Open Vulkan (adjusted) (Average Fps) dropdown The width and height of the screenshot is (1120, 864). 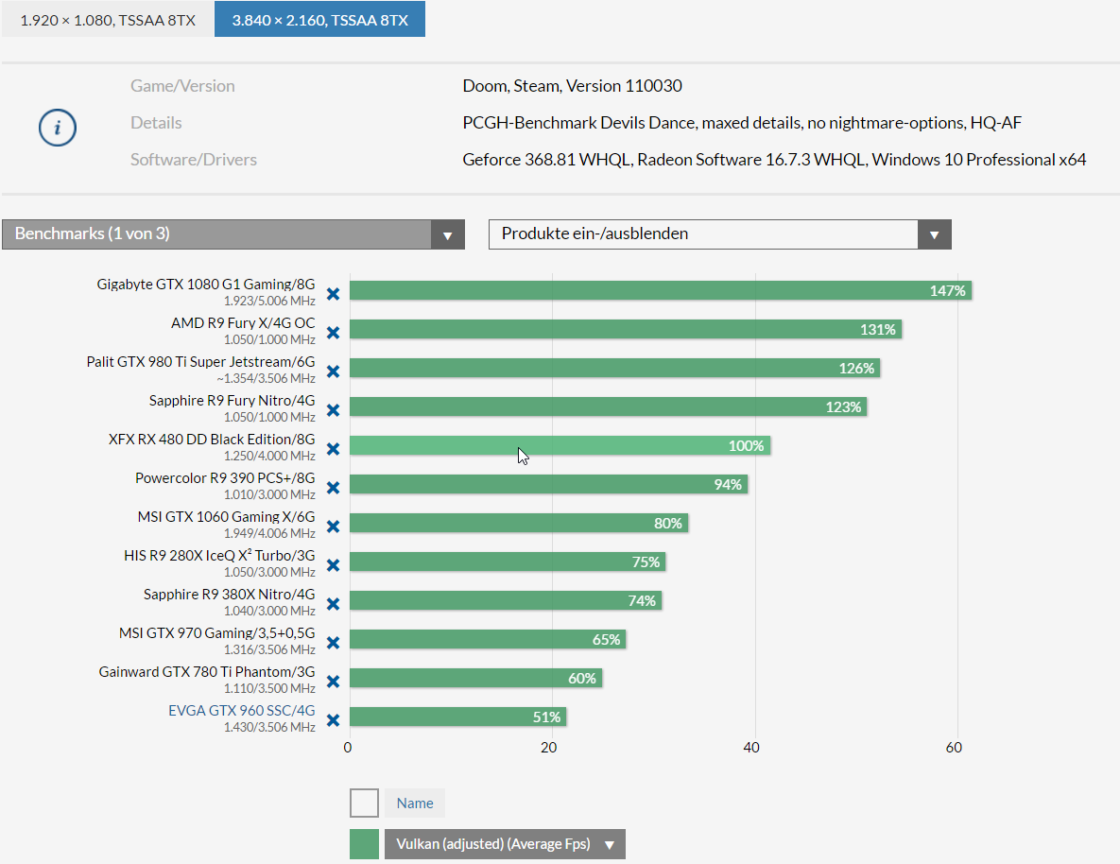[505, 844]
